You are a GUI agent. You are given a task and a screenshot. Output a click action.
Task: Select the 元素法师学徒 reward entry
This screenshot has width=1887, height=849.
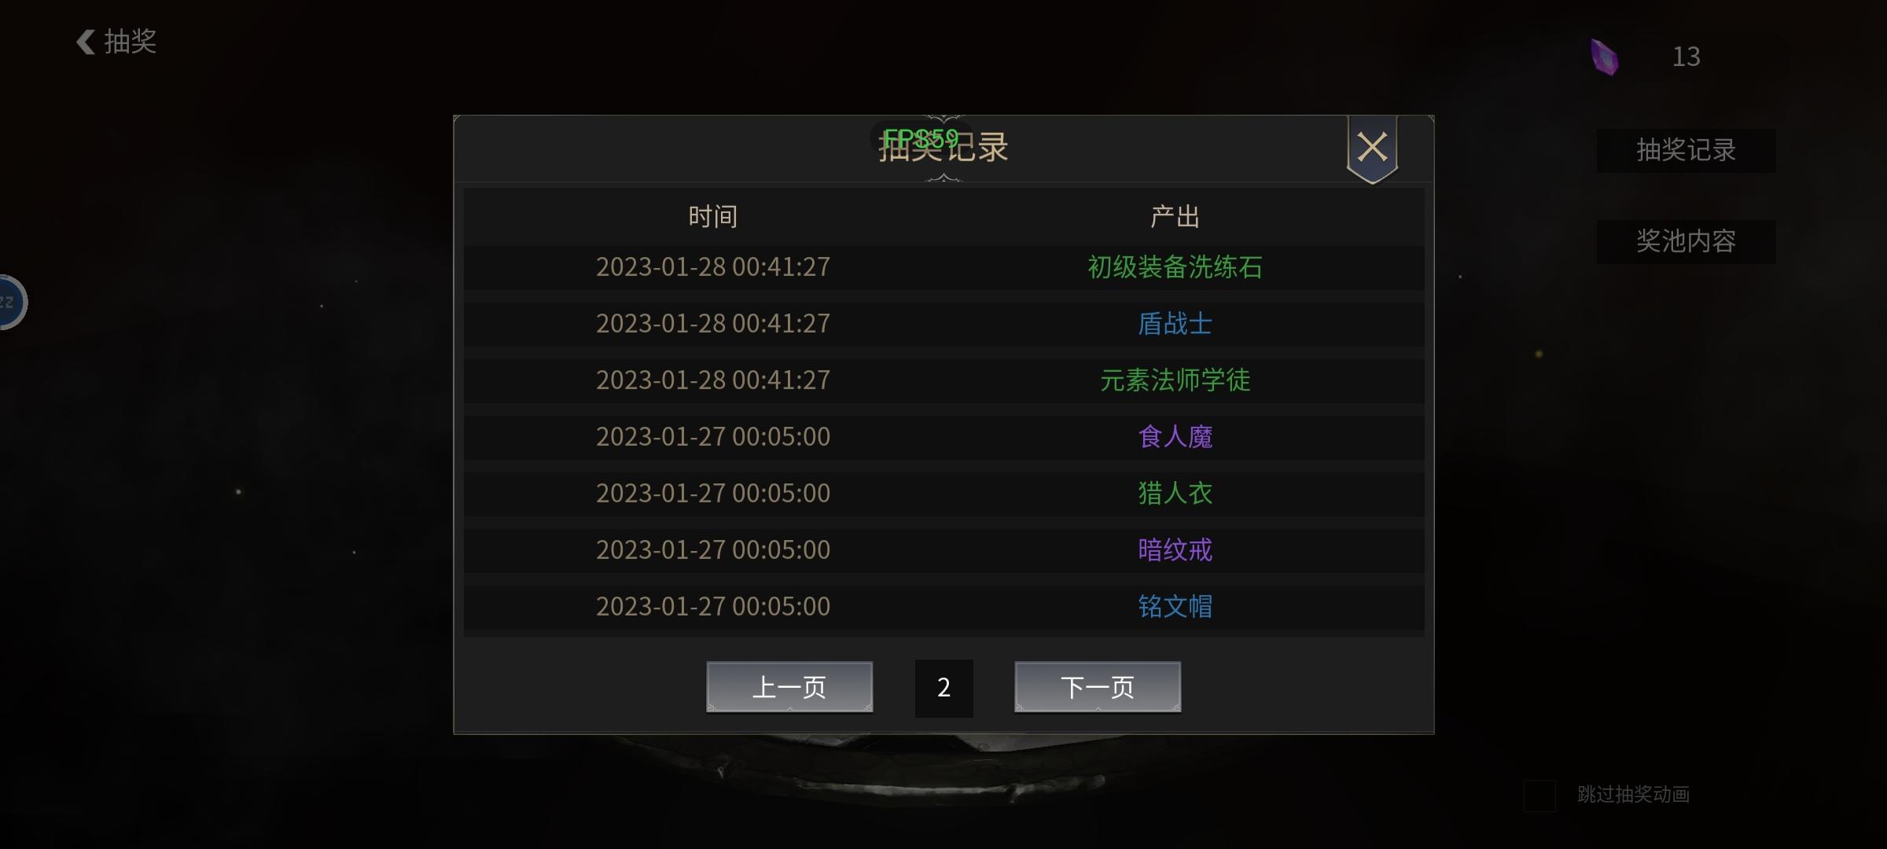click(1175, 380)
